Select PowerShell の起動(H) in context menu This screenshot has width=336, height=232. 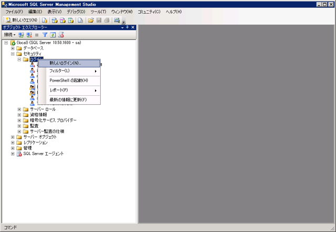69,81
